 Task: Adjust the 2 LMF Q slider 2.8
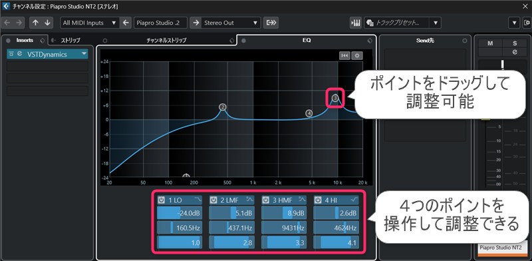[231, 242]
